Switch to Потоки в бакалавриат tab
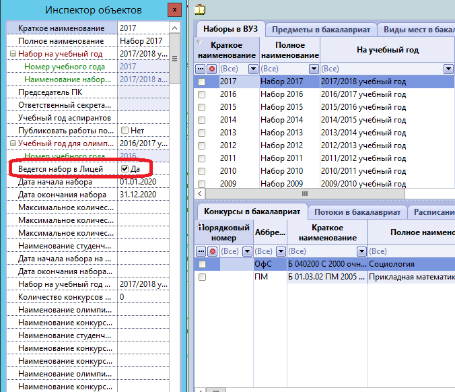455x392 pixels. point(357,212)
